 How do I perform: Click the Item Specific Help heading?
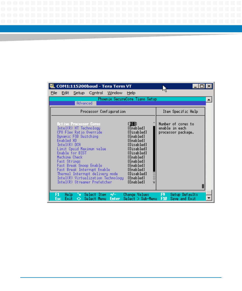180,111
